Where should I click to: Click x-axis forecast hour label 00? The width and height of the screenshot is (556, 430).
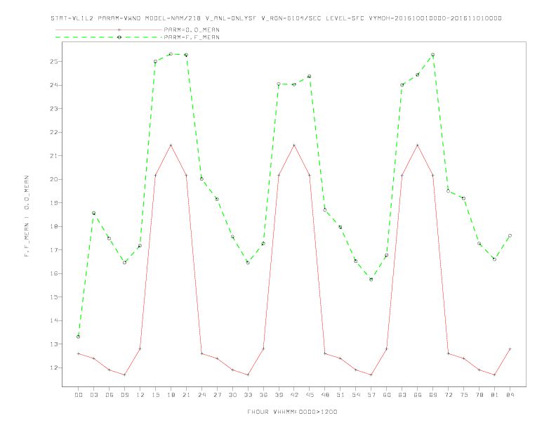(79, 395)
